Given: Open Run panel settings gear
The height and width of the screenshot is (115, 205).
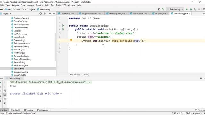Looking at the screenshot, I should 201,78.
